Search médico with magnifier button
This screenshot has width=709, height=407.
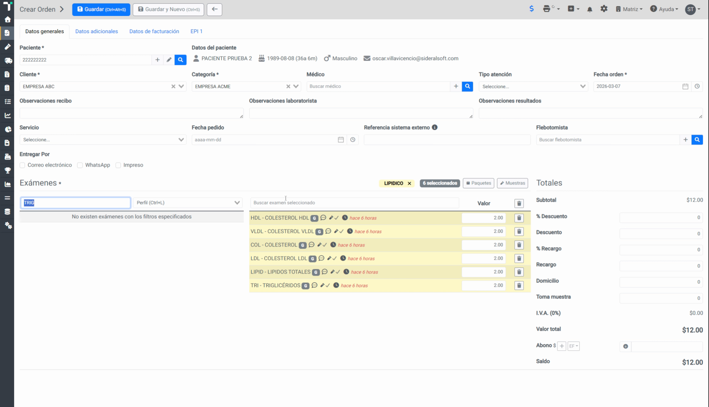click(x=467, y=87)
